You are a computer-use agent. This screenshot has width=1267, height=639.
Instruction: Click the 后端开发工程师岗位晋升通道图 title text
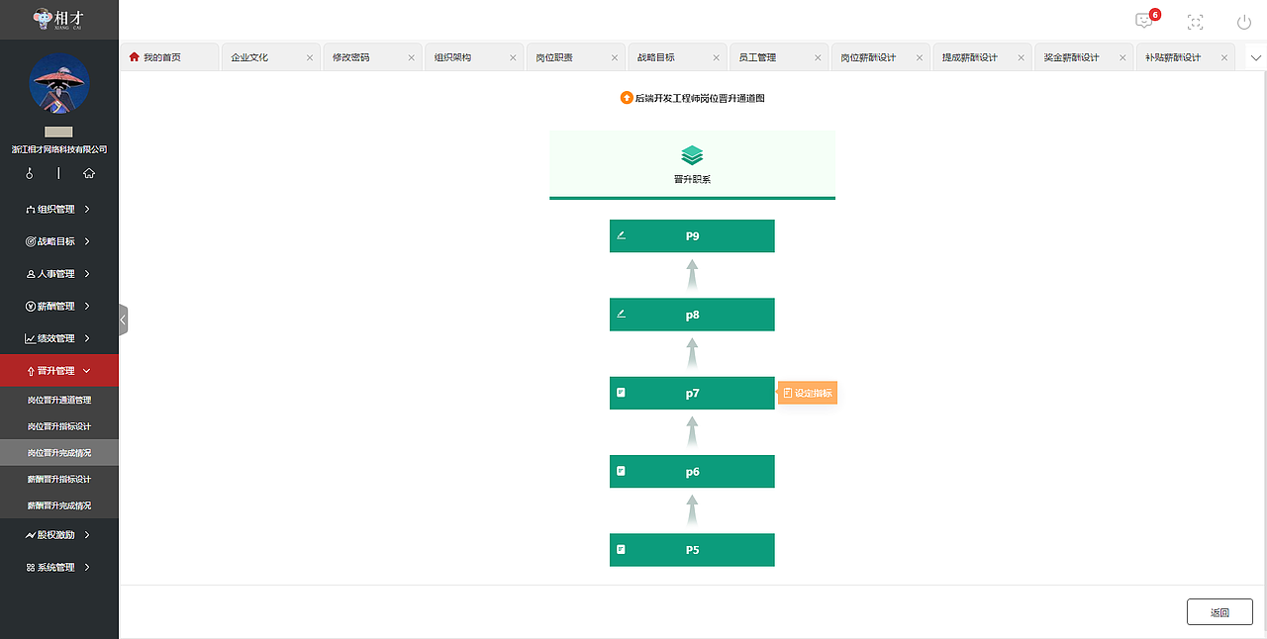coord(700,98)
